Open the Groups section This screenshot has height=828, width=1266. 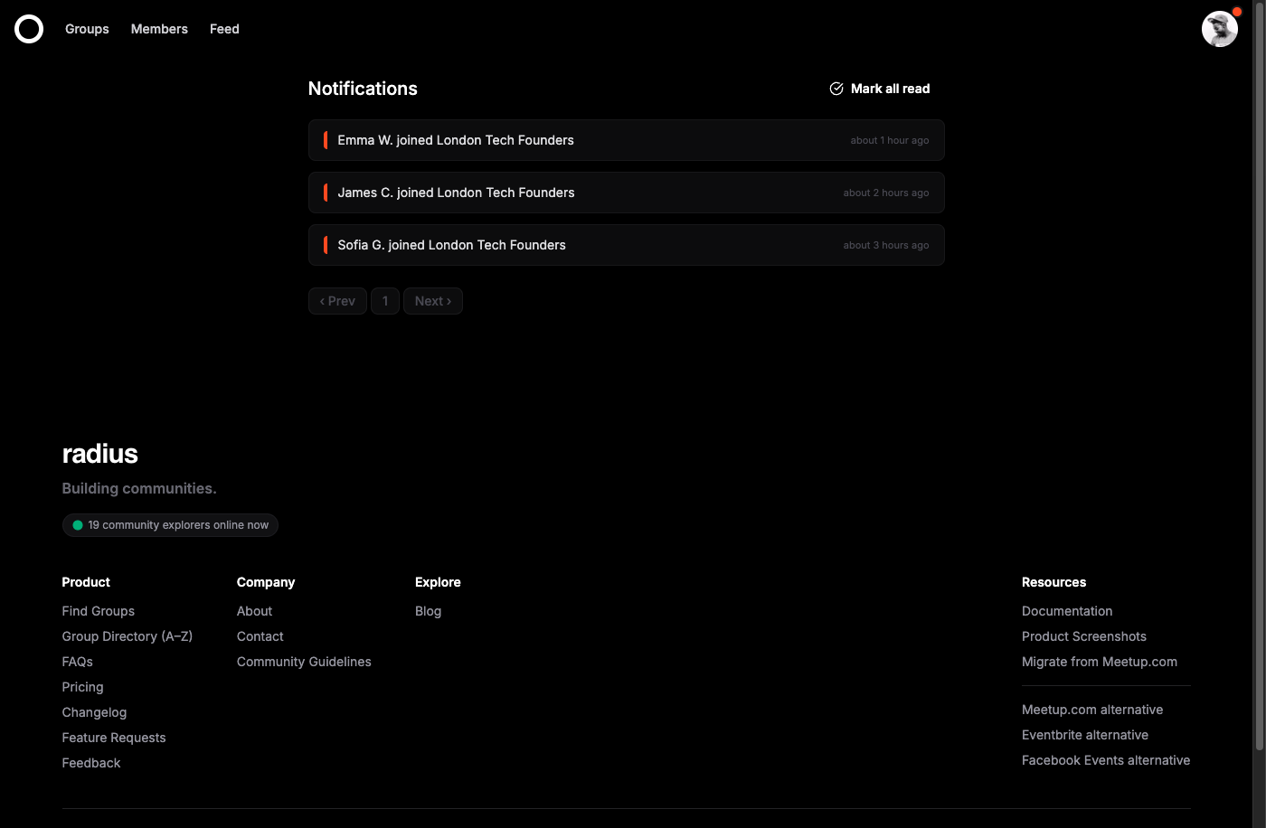[x=87, y=29]
